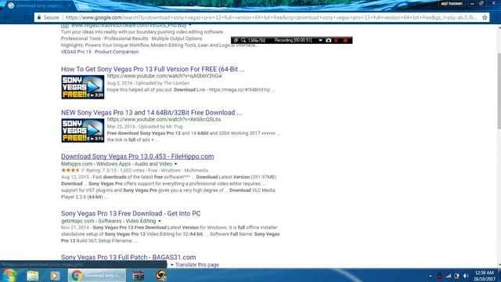
Task: Close the download sony vegas tab
Action: pyautogui.click(x=69, y=5)
